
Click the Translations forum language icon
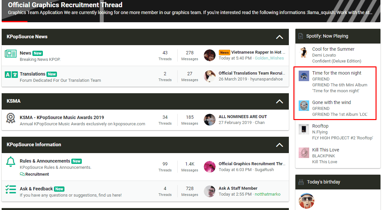coord(11,74)
